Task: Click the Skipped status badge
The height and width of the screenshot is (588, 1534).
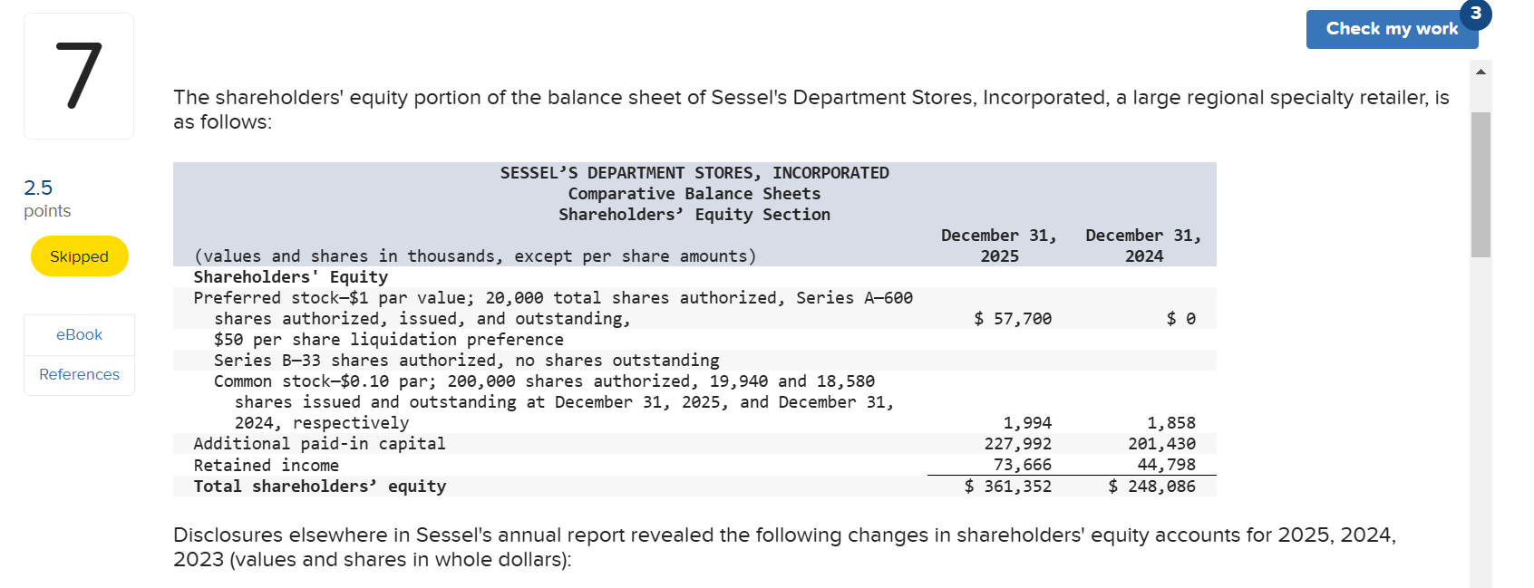Action: point(79,256)
